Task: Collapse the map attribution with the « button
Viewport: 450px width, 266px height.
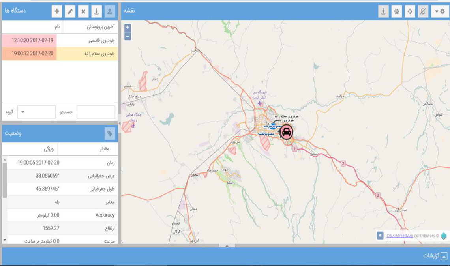Action: (x=380, y=236)
